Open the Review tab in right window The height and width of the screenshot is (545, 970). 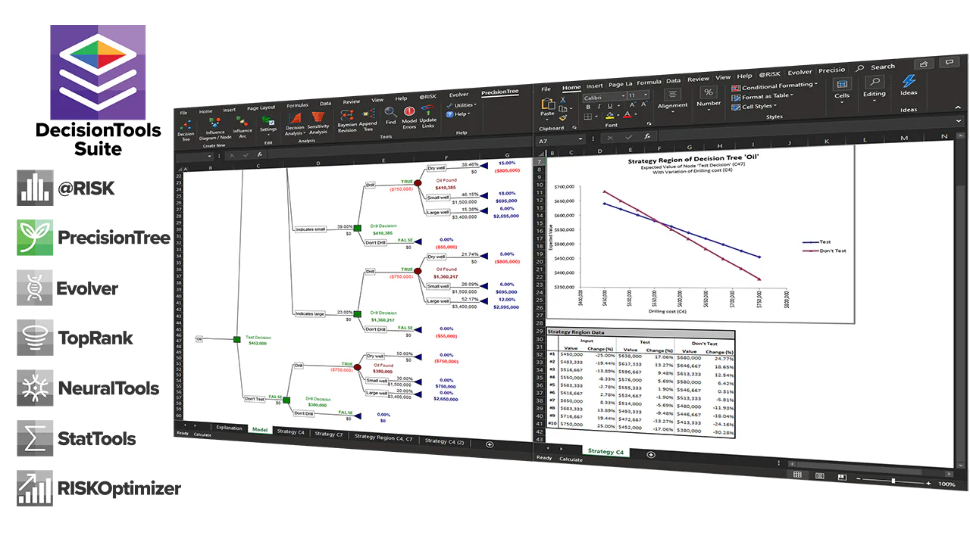[698, 79]
